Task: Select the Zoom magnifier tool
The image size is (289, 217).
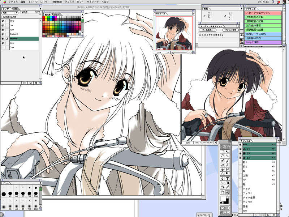Action: pyautogui.click(x=228, y=192)
